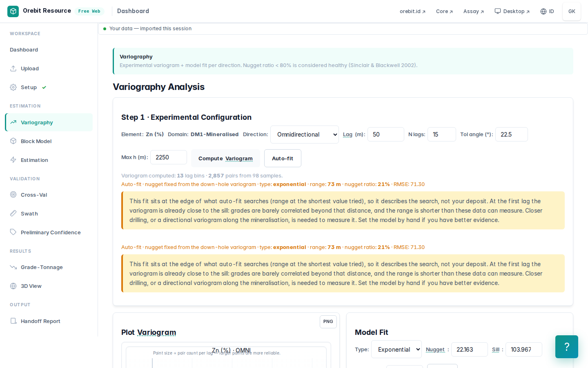The width and height of the screenshot is (588, 368).
Task: Open the orebit.id external link
Action: tap(412, 11)
